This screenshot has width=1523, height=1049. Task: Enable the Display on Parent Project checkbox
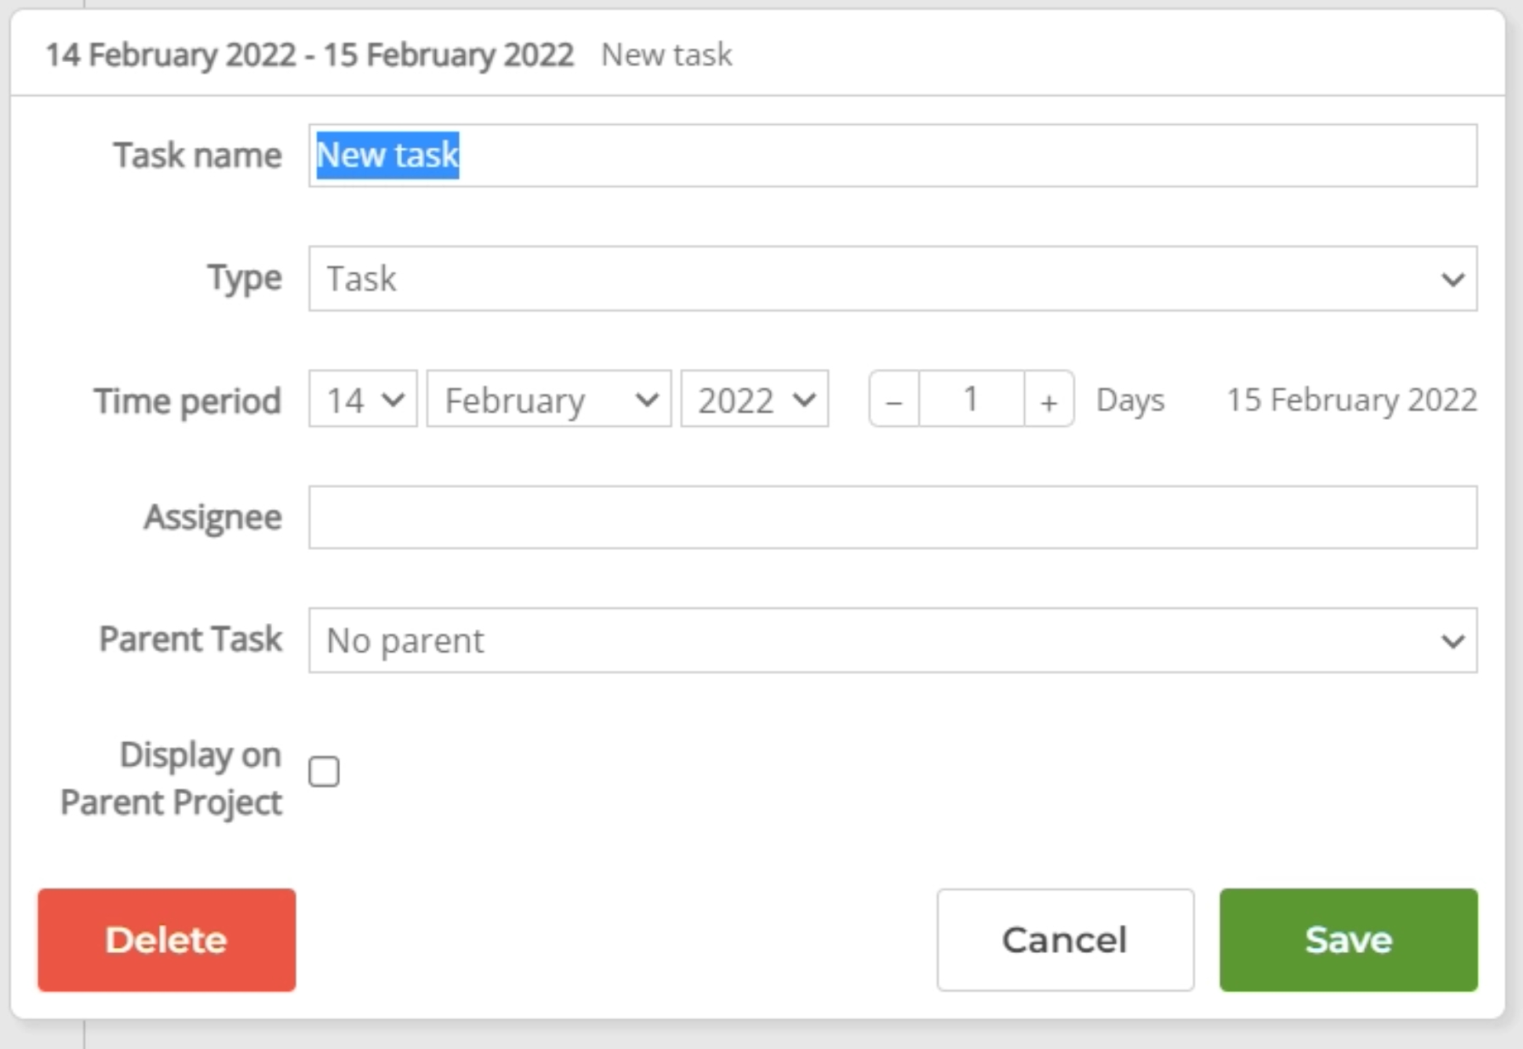pyautogui.click(x=324, y=772)
